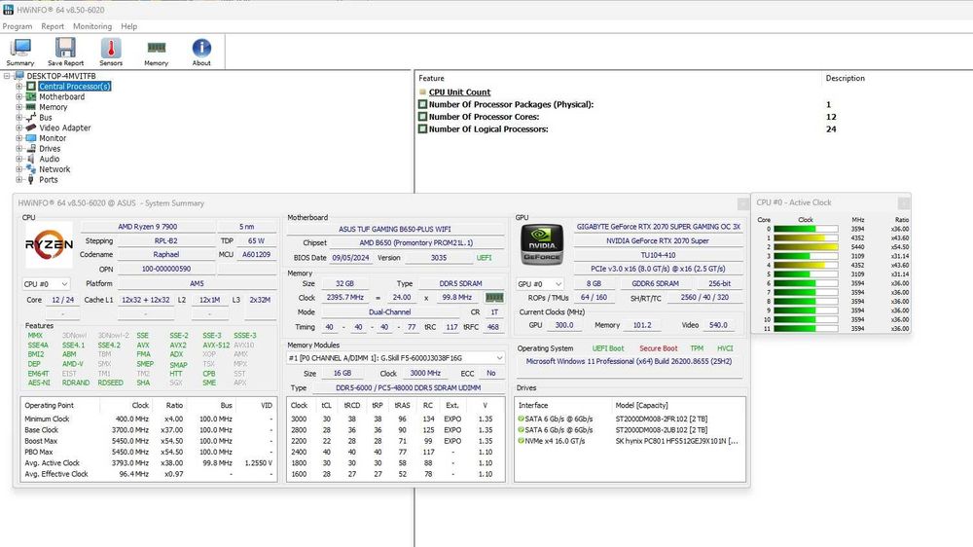Click the Network tree node icon

click(x=31, y=169)
